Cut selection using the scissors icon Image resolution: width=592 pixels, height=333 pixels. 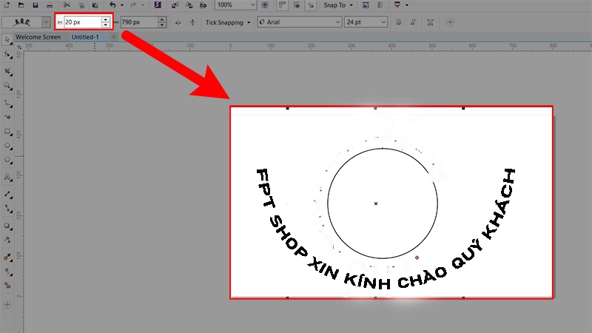pyautogui.click(x=67, y=5)
